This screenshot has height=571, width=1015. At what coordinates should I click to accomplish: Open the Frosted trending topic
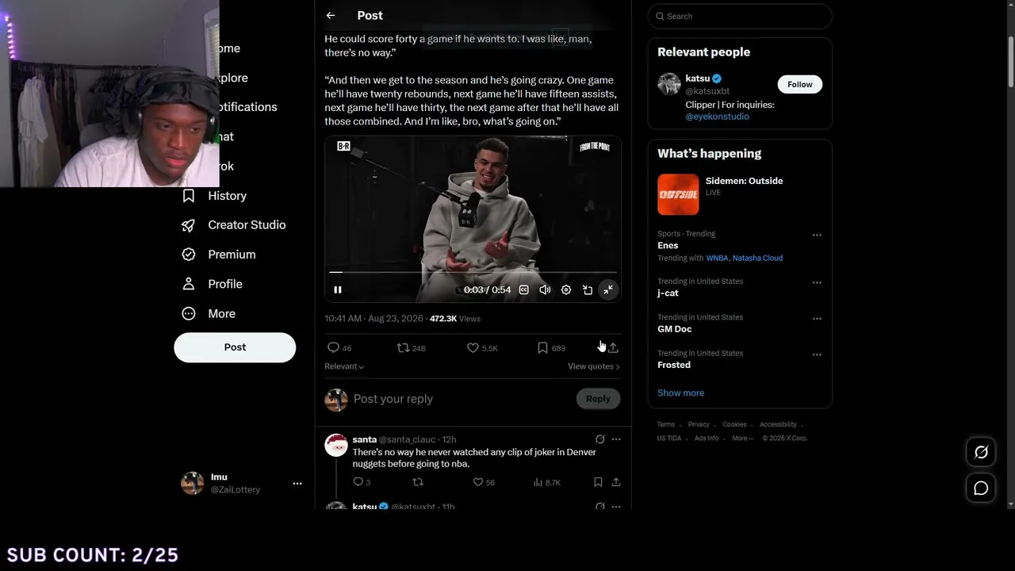click(x=674, y=365)
